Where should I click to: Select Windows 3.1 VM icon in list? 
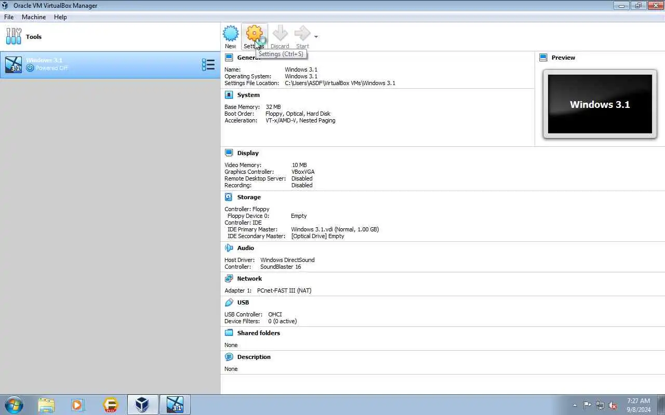14,64
